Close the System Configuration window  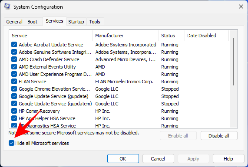[241, 7]
